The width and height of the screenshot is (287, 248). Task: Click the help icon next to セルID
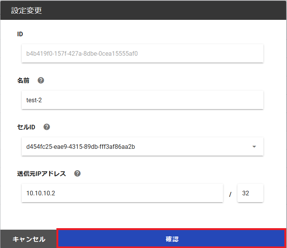pos(46,127)
